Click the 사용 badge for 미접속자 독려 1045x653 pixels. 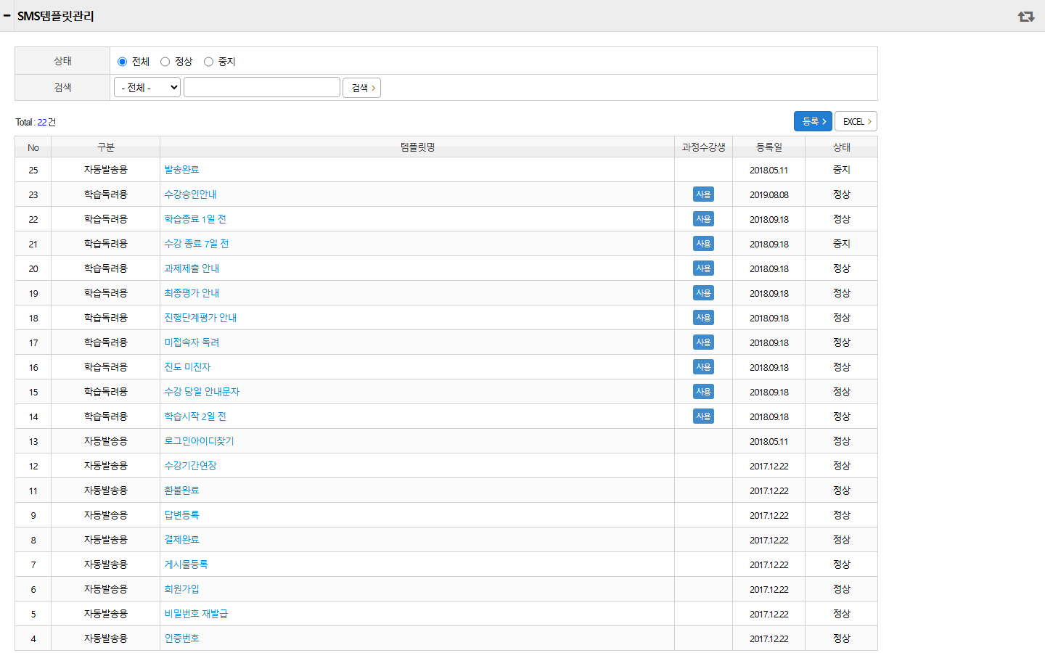click(703, 342)
